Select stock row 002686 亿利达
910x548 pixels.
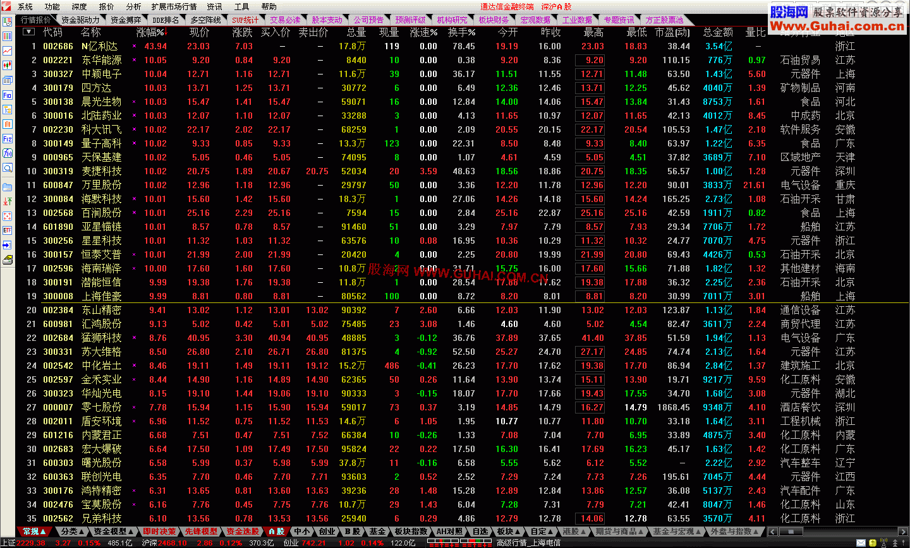click(462, 46)
